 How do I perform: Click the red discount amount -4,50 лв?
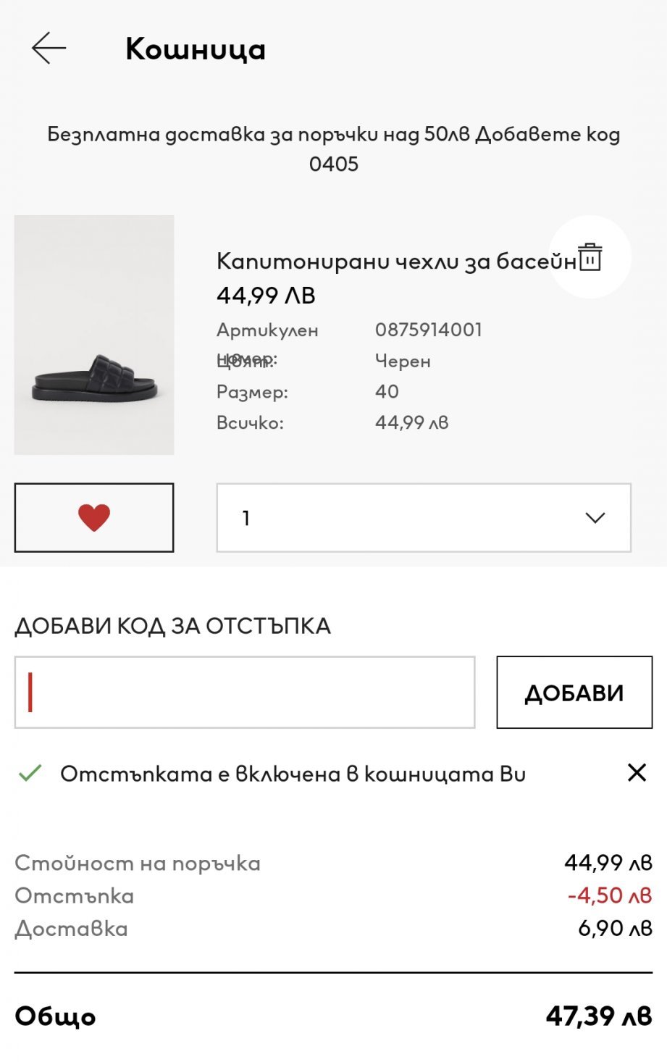tap(609, 895)
